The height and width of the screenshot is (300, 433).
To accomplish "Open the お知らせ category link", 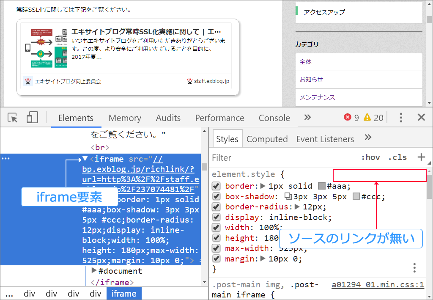I will coord(311,80).
